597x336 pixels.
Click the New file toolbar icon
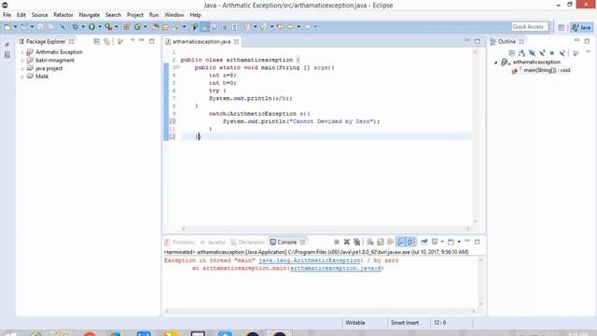click(x=7, y=27)
